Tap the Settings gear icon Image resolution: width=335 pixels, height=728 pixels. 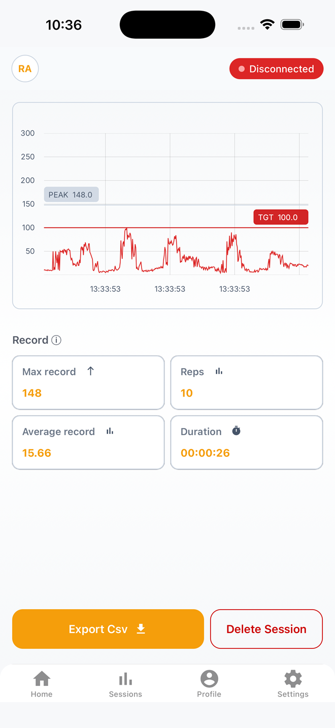pyautogui.click(x=293, y=678)
